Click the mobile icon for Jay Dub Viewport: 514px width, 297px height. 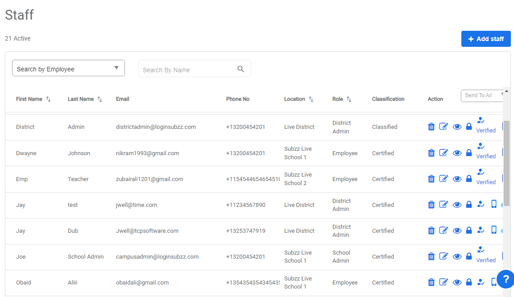coord(493,230)
